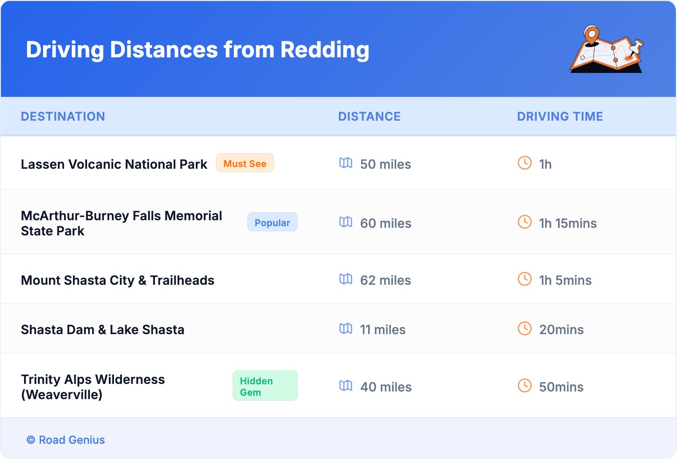Click the Distance column header

pos(369,116)
